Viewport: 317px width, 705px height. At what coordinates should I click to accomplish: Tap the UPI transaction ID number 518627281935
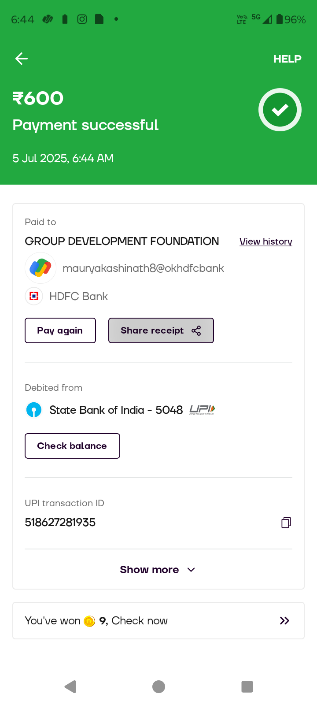60,523
